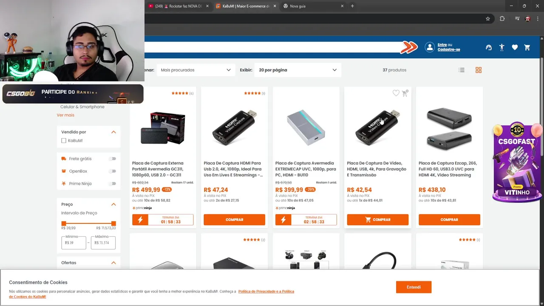Check the KaBuM! seller checkbox
Image resolution: width=544 pixels, height=306 pixels.
(64, 141)
